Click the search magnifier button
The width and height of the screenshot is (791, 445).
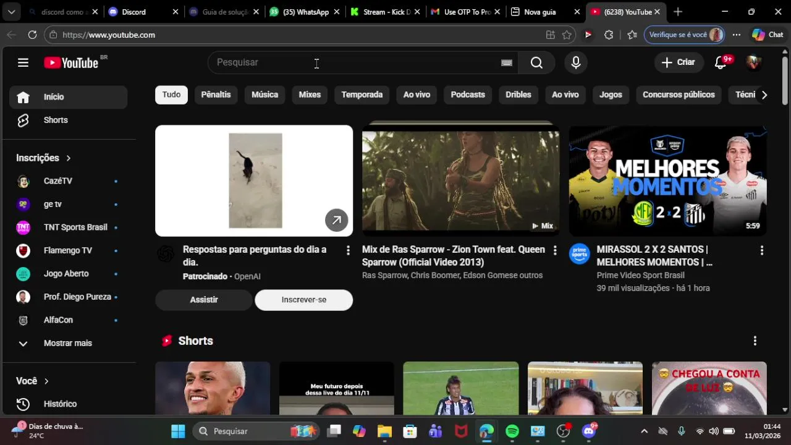pyautogui.click(x=536, y=62)
